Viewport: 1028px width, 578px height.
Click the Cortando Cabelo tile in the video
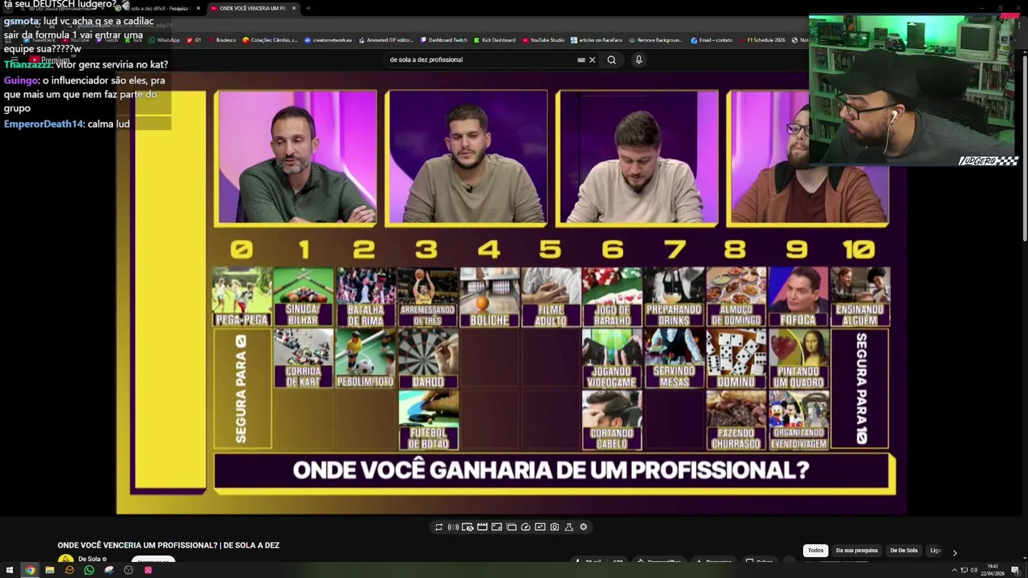(x=612, y=420)
